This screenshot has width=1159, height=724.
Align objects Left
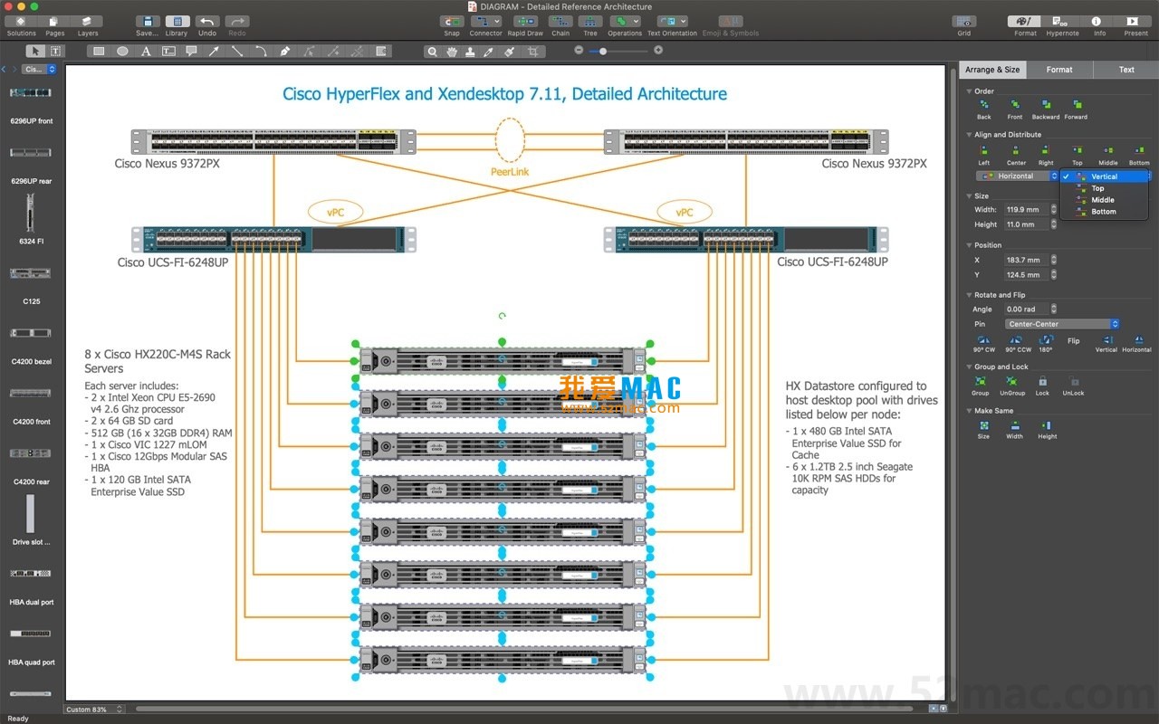click(x=984, y=156)
